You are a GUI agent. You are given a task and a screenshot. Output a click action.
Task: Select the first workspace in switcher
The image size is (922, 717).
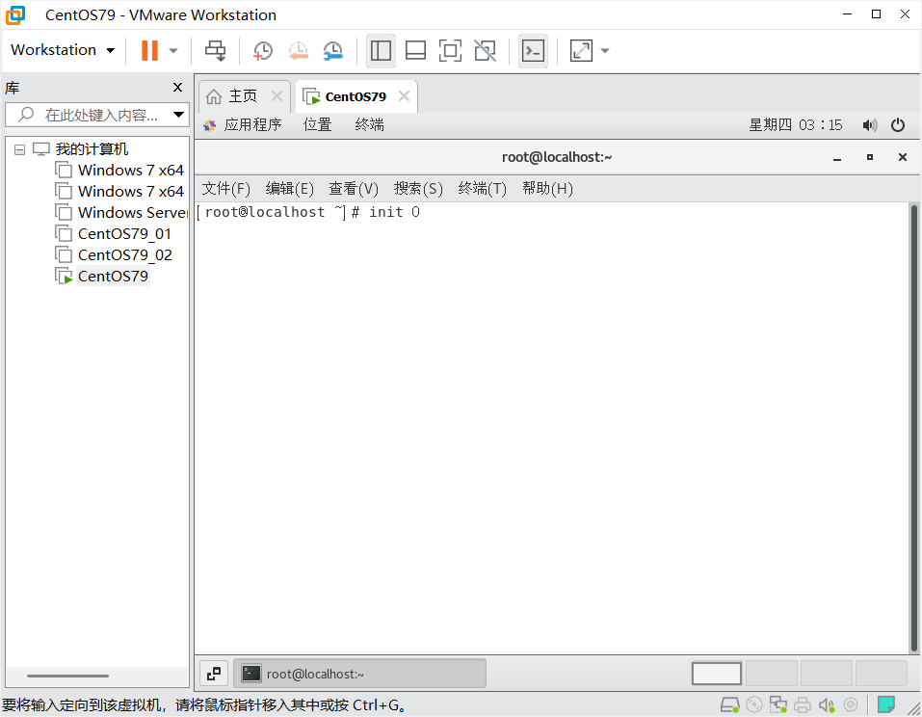tap(716, 674)
